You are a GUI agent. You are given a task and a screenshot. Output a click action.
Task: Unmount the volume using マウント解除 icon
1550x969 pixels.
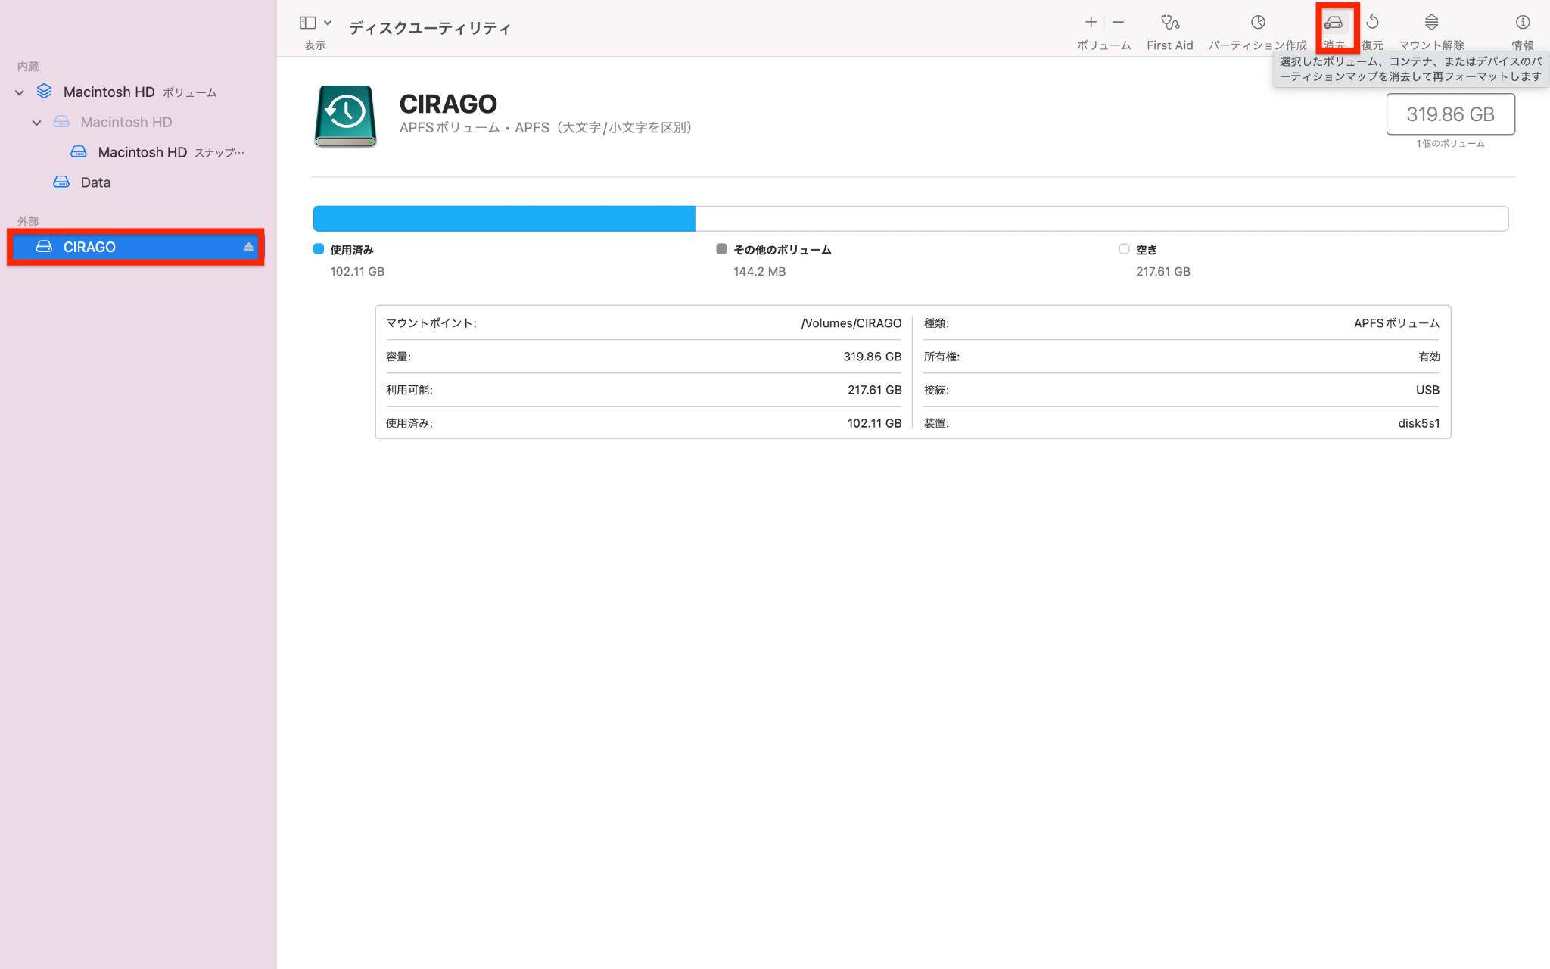(1430, 23)
